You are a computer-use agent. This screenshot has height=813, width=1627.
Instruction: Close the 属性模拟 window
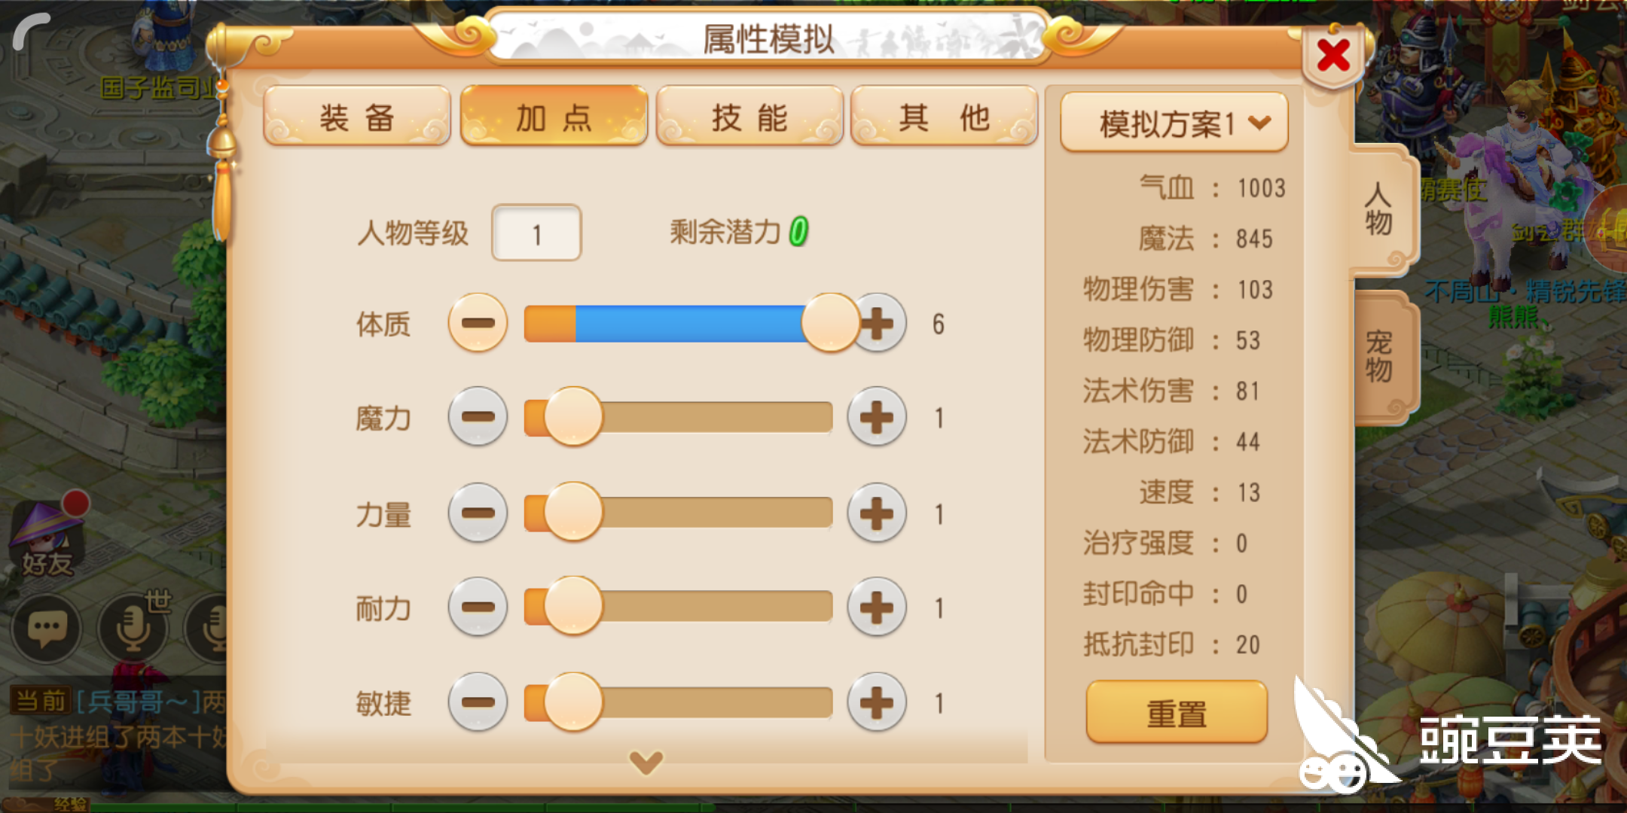point(1332,56)
